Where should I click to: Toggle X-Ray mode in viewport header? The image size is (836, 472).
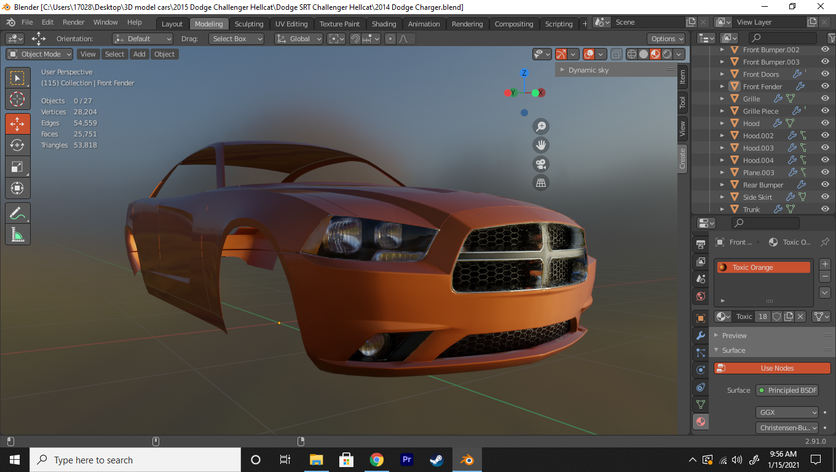pos(617,54)
